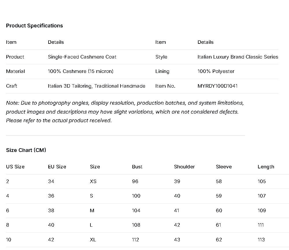Click the EU Size column header
289x250 pixels.
pos(57,167)
